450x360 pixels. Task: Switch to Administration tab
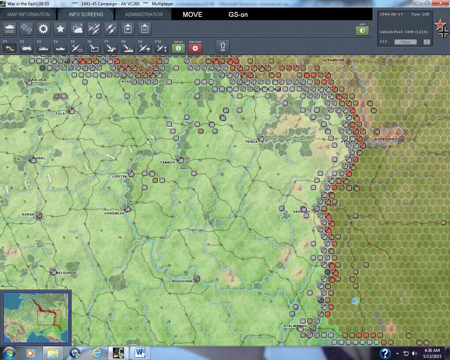144,14
